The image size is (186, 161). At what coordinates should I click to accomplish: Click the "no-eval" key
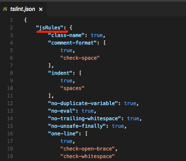[x=62, y=111]
